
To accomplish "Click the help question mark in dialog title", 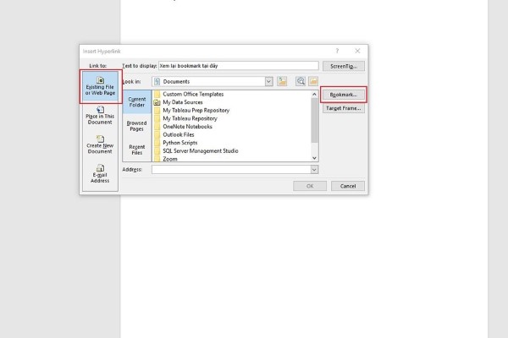I will coord(337,51).
